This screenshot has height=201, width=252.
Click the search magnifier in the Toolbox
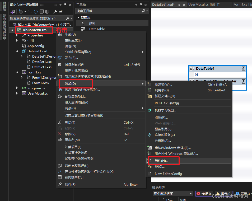pos(143,11)
